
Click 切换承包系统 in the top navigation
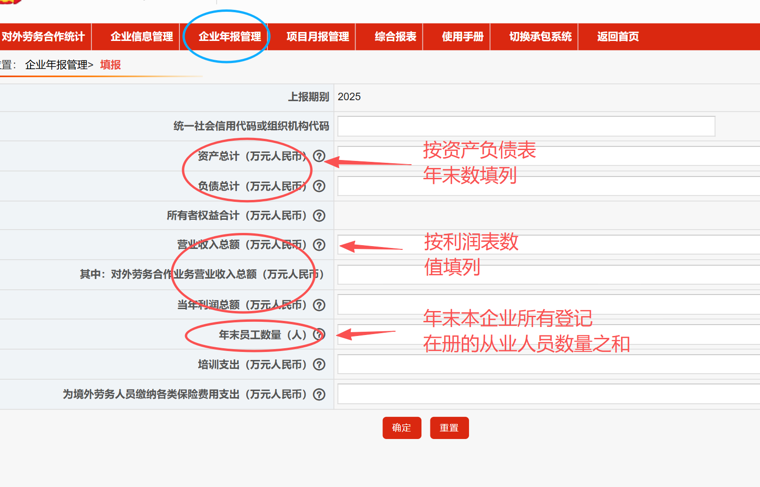(540, 37)
